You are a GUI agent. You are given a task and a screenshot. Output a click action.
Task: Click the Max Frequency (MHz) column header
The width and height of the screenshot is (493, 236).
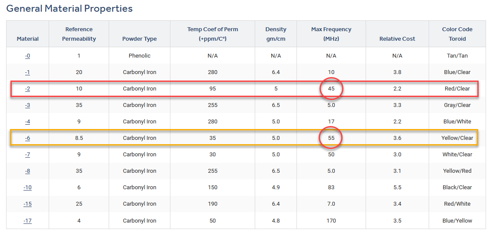[x=331, y=34]
